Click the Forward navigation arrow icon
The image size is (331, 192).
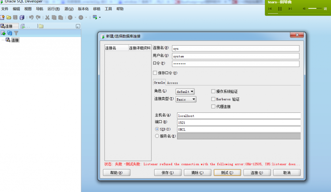[x=81, y=17]
